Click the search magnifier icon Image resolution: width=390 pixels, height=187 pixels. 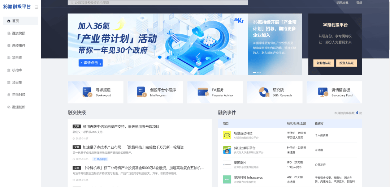click(x=72, y=3)
